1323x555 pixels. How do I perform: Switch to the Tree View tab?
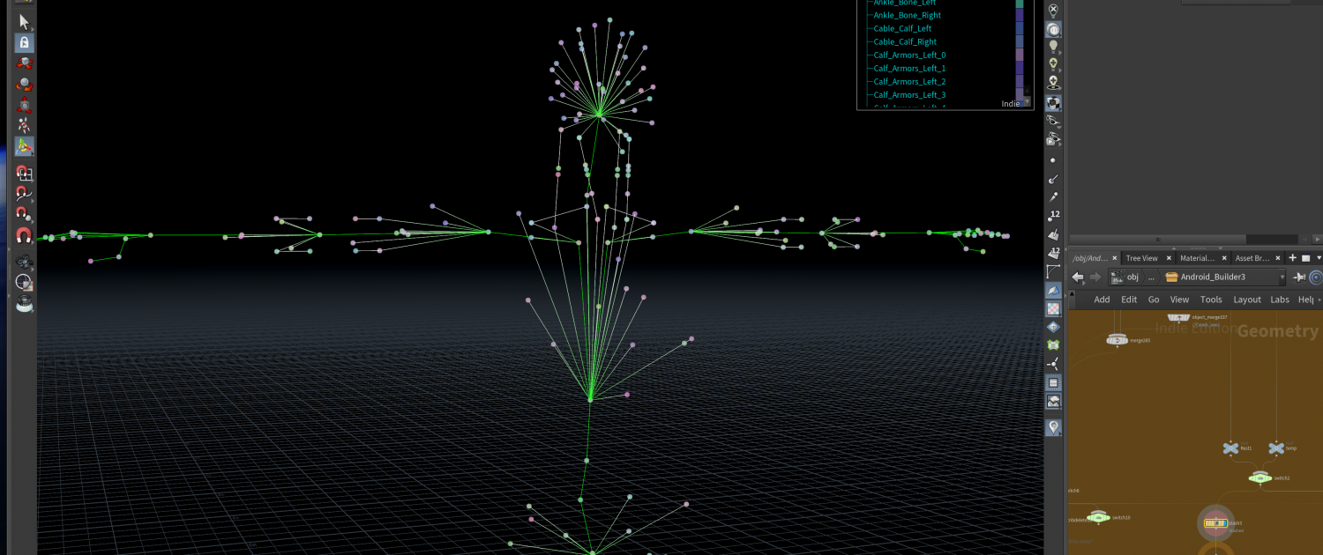[1142, 258]
